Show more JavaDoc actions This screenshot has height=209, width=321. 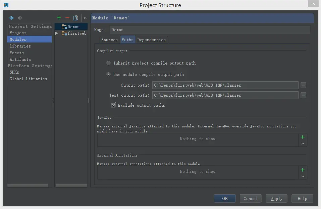(303, 144)
